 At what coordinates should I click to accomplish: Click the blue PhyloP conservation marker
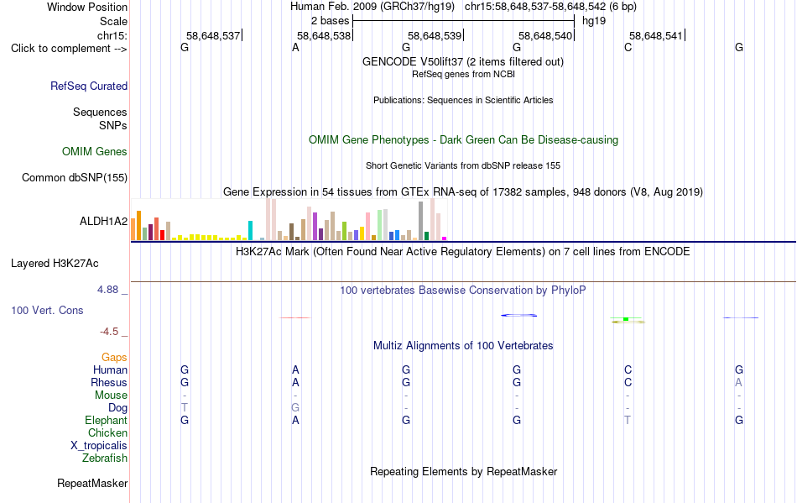[x=519, y=316]
